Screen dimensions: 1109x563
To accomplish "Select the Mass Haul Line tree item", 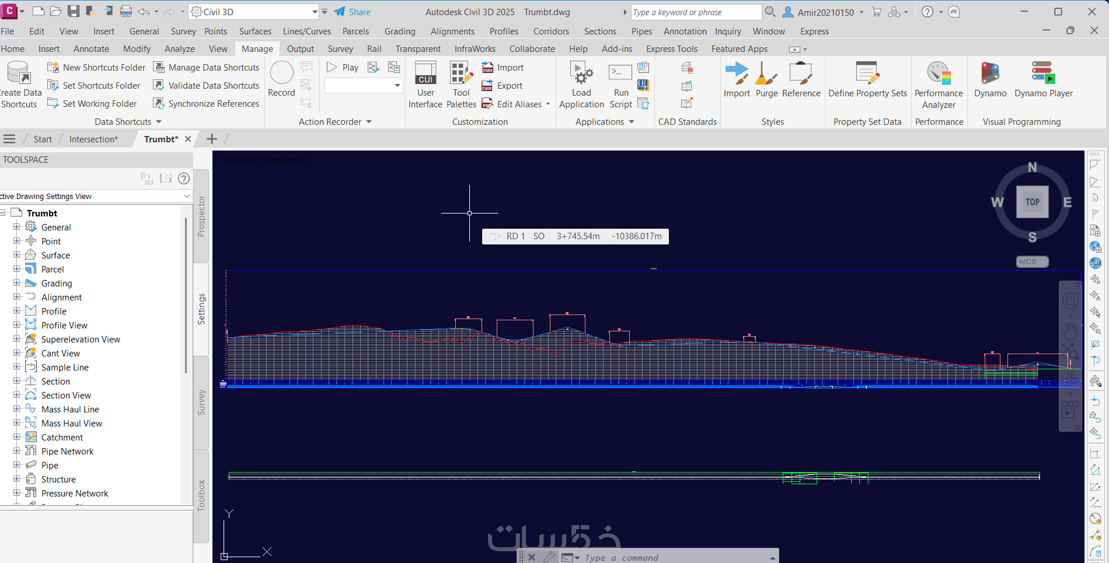I will (70, 409).
